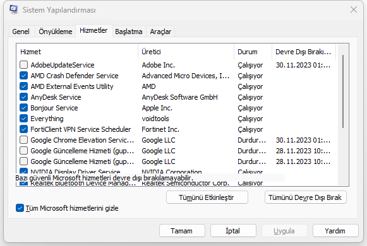Select the Hizmetler tab
Screen dimensions: 367x246
pos(93,31)
